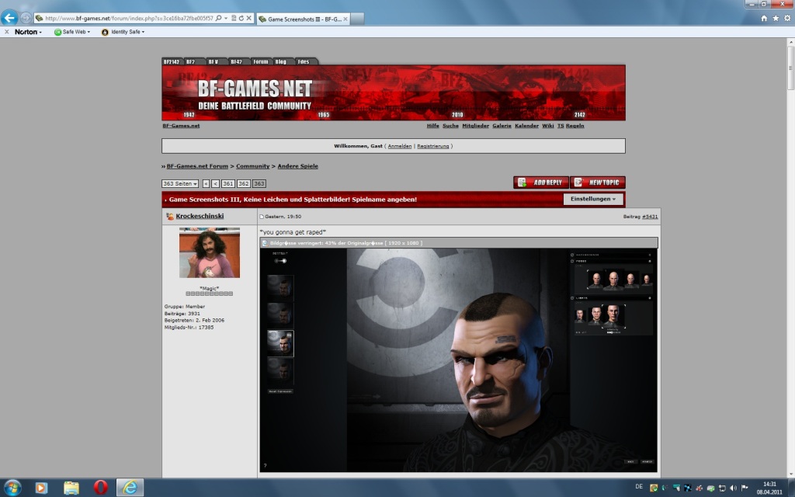
Task: Open Krockeschinski's profile name link
Action: pyautogui.click(x=200, y=216)
